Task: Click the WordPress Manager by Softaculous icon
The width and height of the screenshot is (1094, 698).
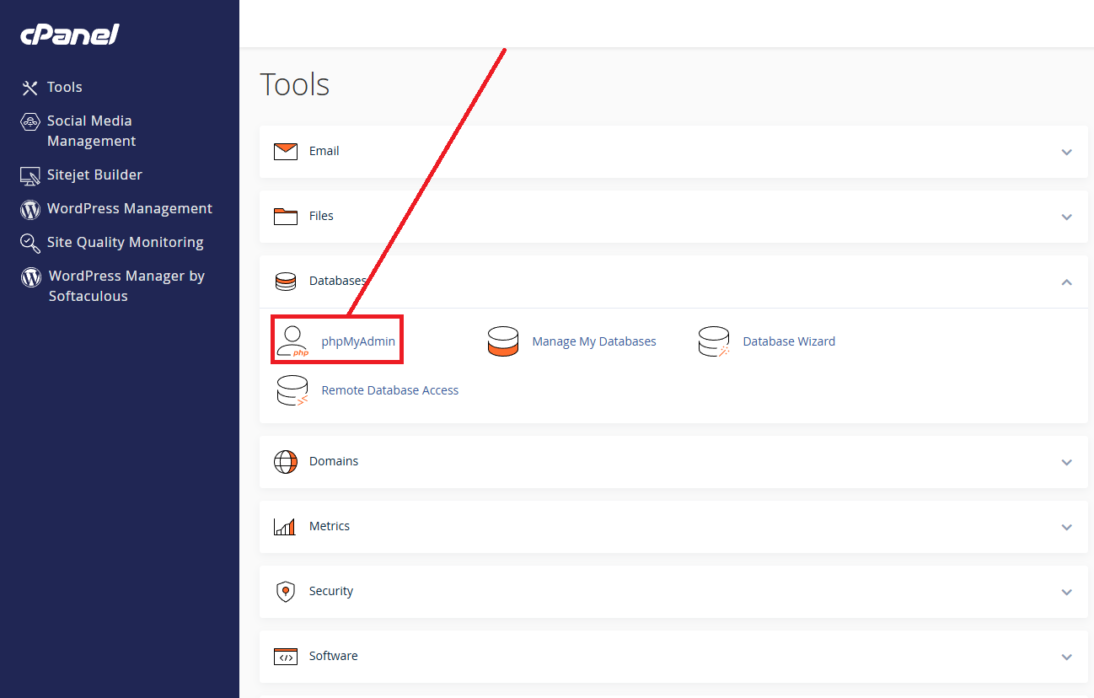Action: tap(31, 277)
